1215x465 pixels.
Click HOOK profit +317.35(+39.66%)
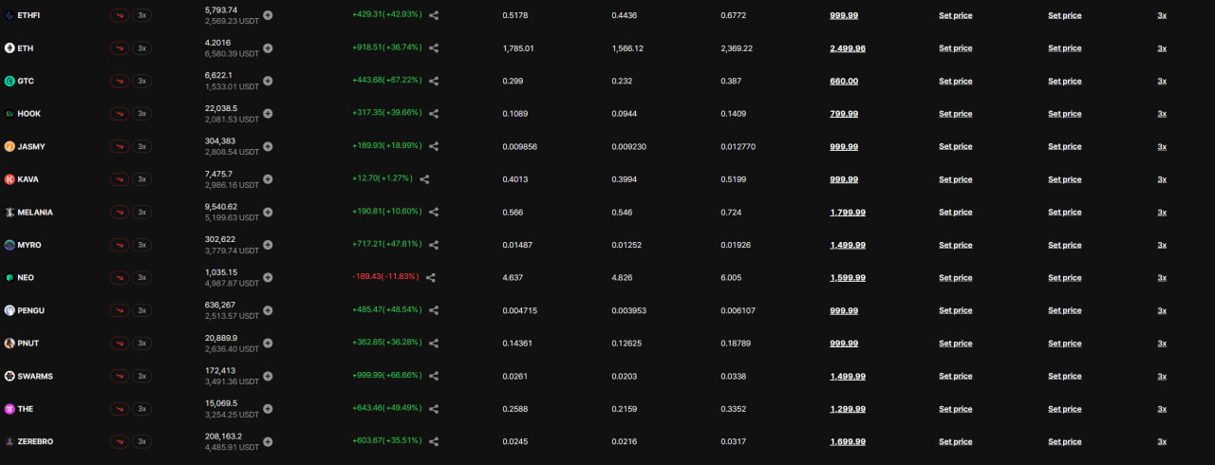click(x=386, y=114)
